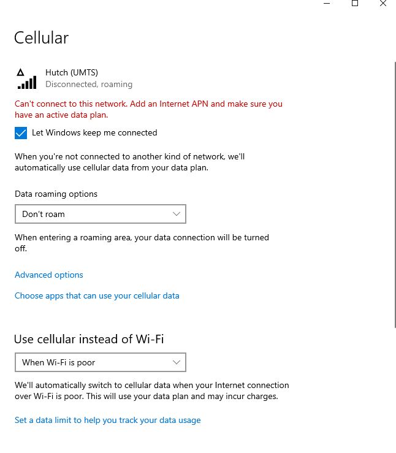Open Set a data limit link
Screen dimensions: 396x453
(x=108, y=420)
